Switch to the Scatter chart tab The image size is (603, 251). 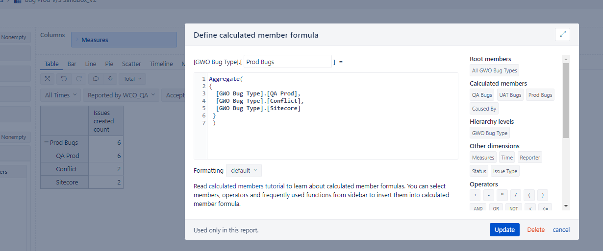(131, 64)
